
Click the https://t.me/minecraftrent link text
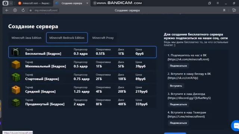click(186, 117)
